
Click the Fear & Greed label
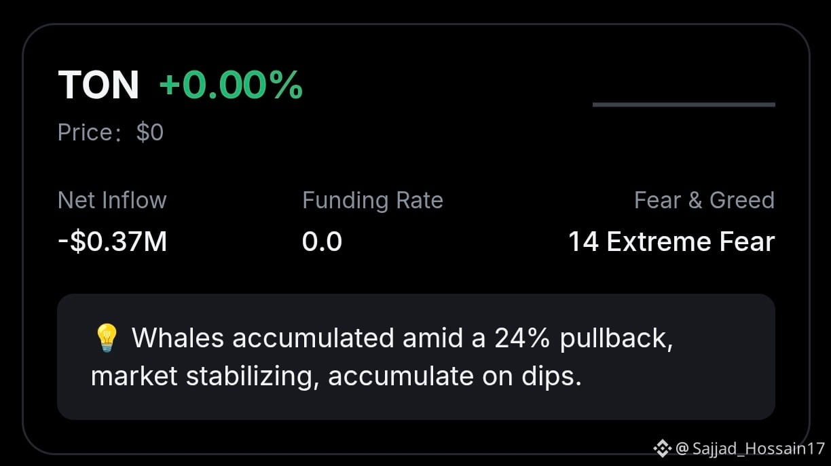pos(704,200)
